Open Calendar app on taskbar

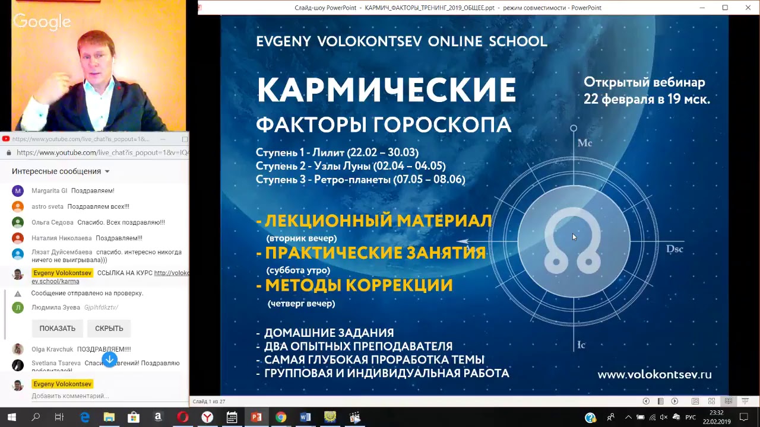click(x=232, y=418)
